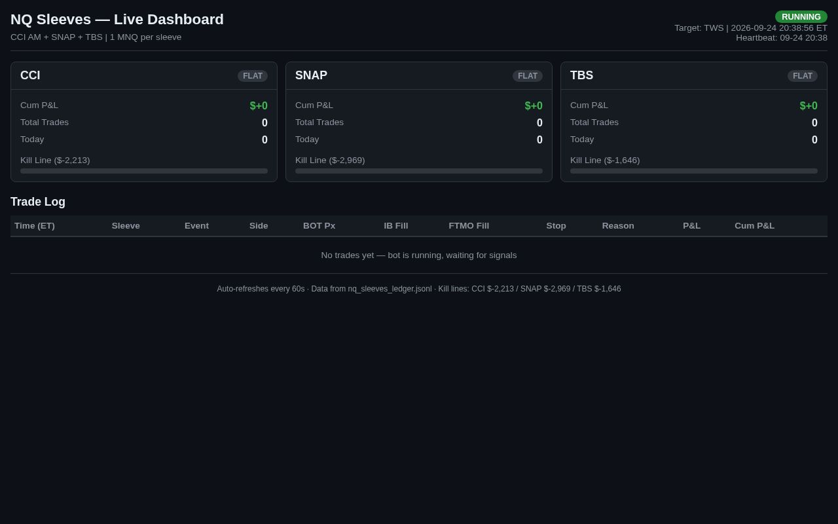
Task: Click the Today count on the SNAP card
Action: click(539, 140)
